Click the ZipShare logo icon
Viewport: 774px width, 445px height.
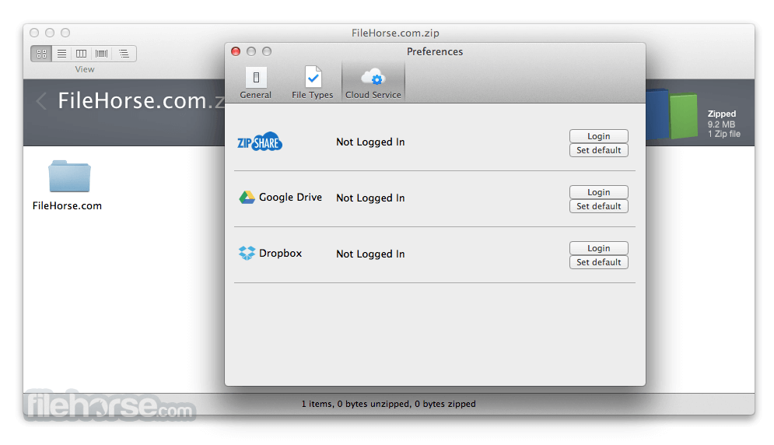pos(260,142)
